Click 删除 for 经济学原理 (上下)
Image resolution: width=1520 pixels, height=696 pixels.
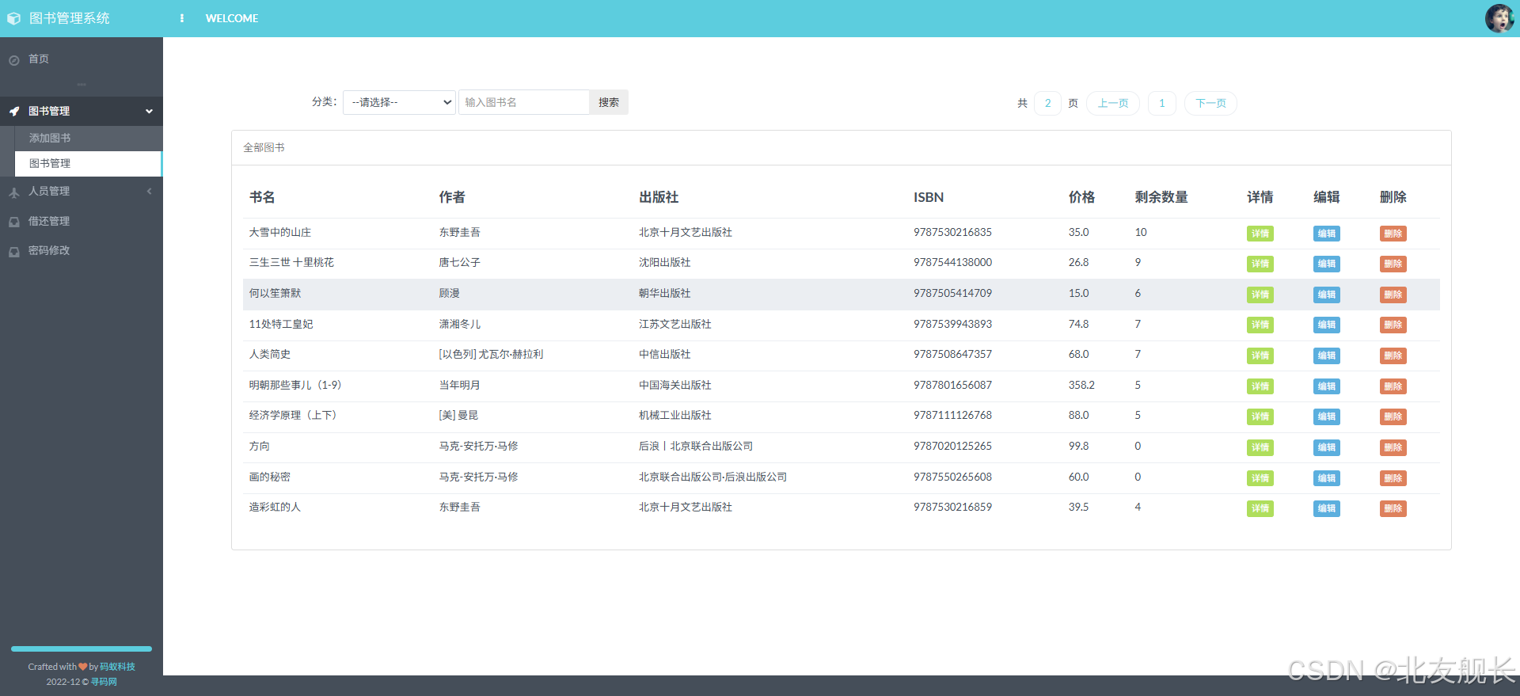(1393, 416)
